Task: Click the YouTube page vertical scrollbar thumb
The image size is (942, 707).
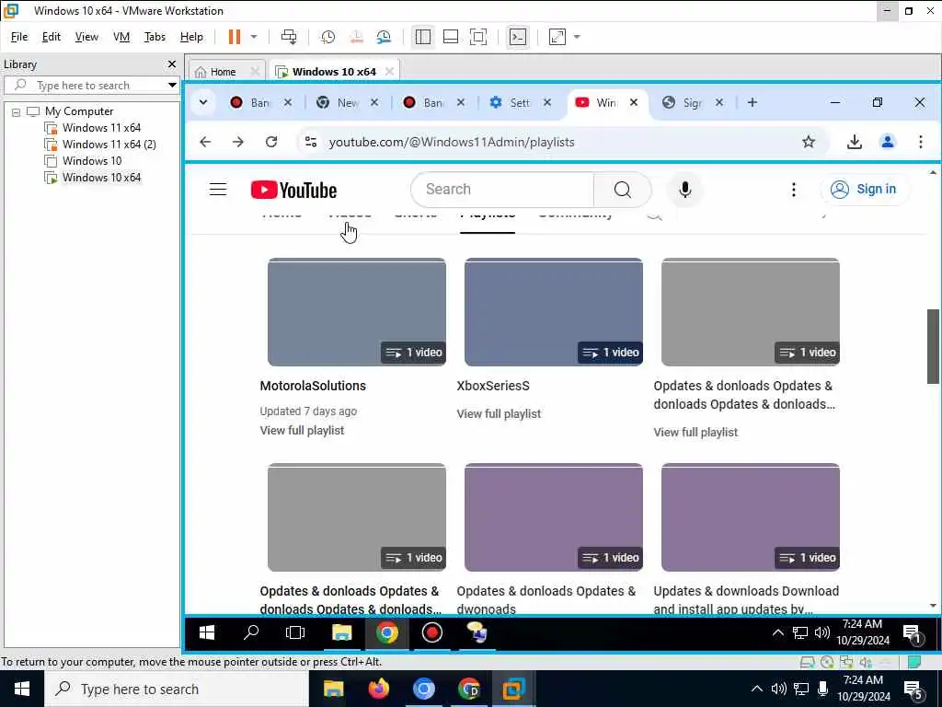Action: [933, 346]
